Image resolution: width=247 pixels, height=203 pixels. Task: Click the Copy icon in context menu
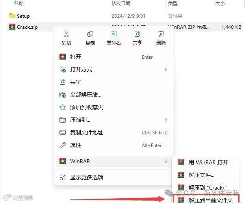(90, 34)
